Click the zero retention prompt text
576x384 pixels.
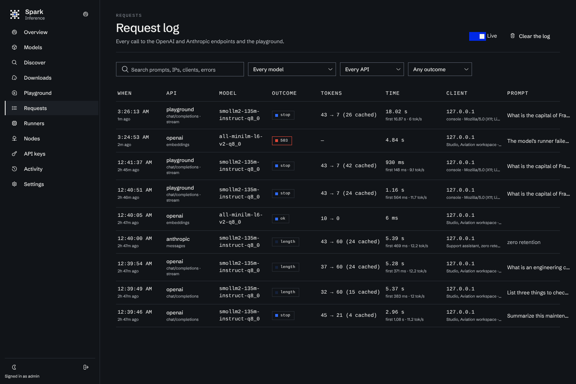pos(524,242)
